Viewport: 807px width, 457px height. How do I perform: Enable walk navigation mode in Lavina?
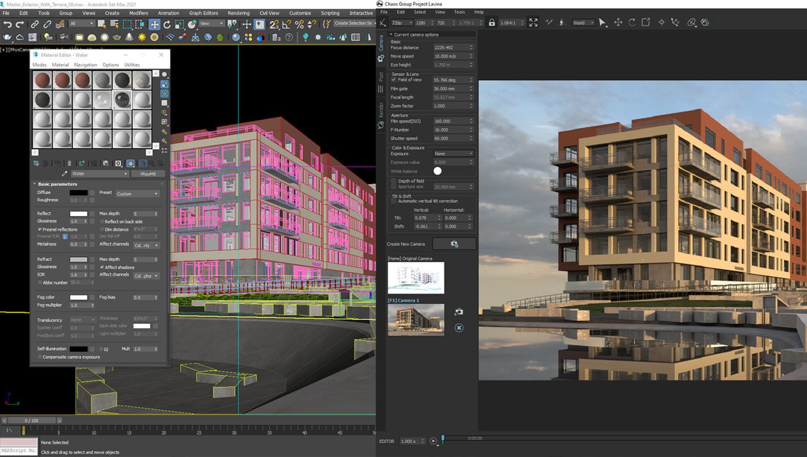click(x=561, y=23)
